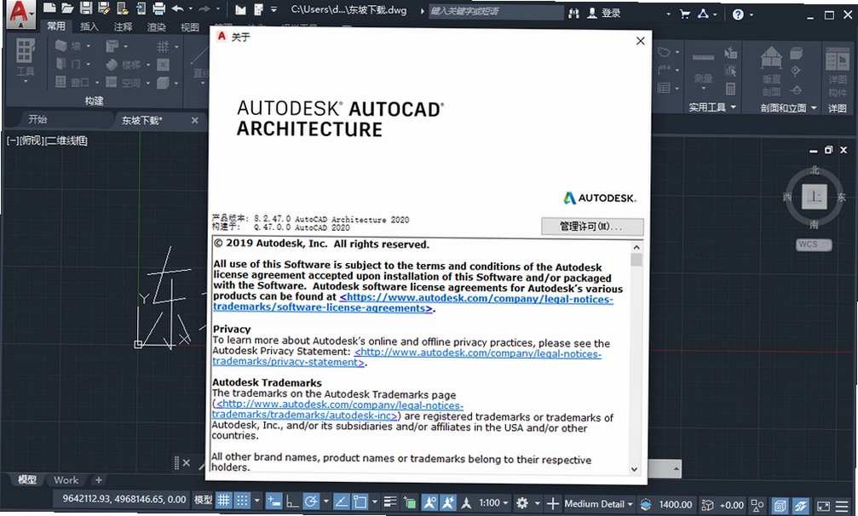
Task: Switch to the 注释 ribbon tab
Action: click(123, 26)
